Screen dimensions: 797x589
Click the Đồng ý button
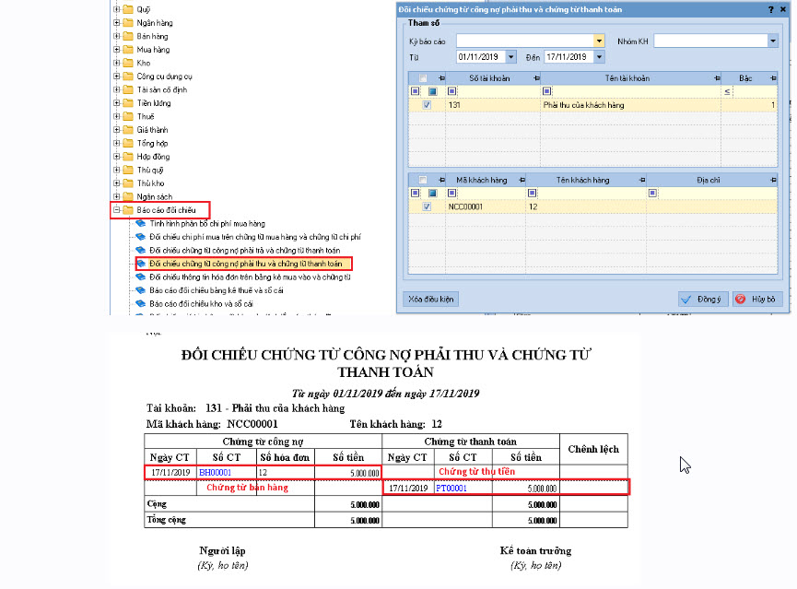703,299
